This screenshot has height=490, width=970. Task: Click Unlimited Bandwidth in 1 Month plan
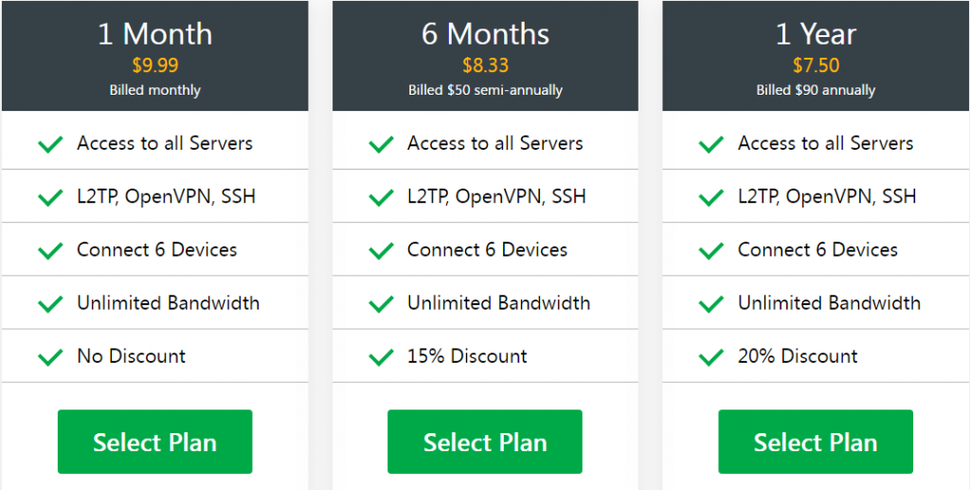tap(169, 303)
